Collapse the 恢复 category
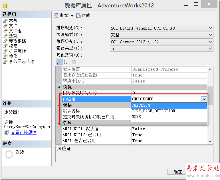The width and height of the screenshot is (220, 180). (59, 87)
